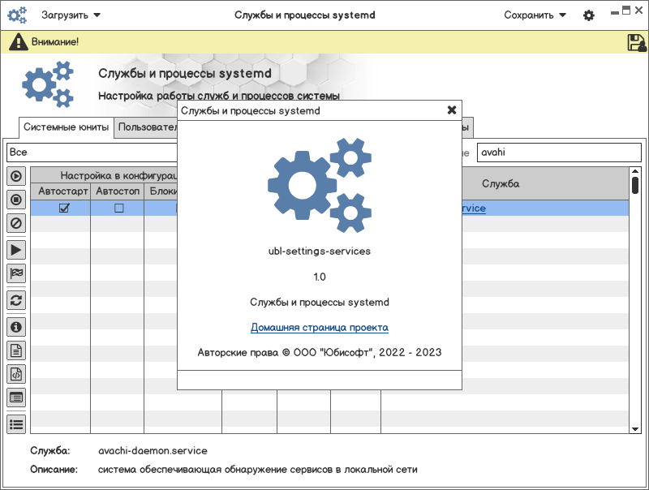The width and height of the screenshot is (649, 490).
Task: Click the bulleted list icon in the sidebar
Action: tap(16, 423)
